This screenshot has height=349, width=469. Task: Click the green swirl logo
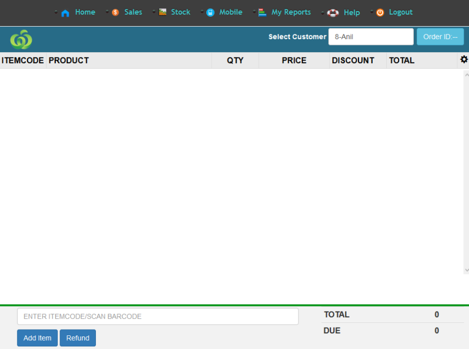point(21,39)
